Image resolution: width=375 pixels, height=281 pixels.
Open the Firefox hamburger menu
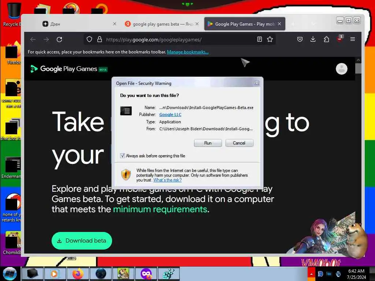tap(353, 39)
